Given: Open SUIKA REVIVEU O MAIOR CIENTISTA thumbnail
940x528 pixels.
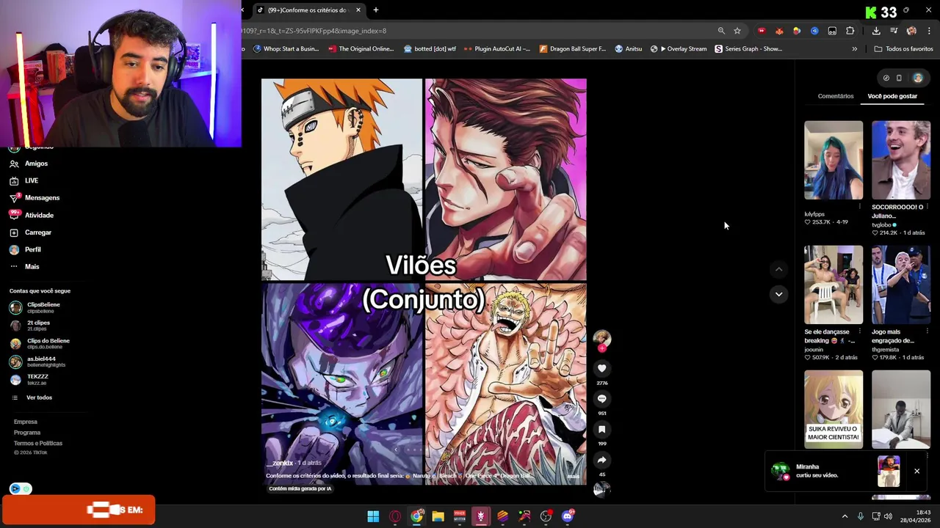Looking at the screenshot, I should point(834,409).
